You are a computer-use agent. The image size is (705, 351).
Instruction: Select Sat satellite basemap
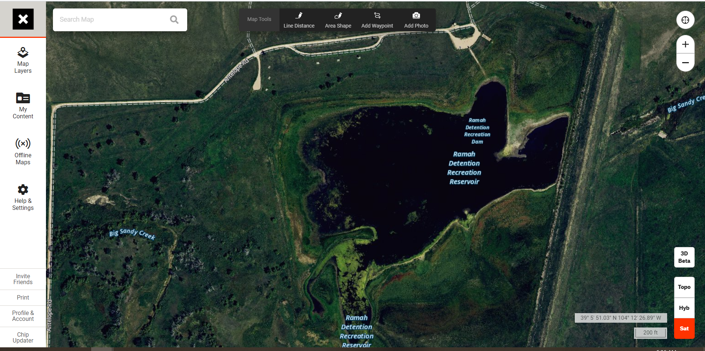(684, 329)
